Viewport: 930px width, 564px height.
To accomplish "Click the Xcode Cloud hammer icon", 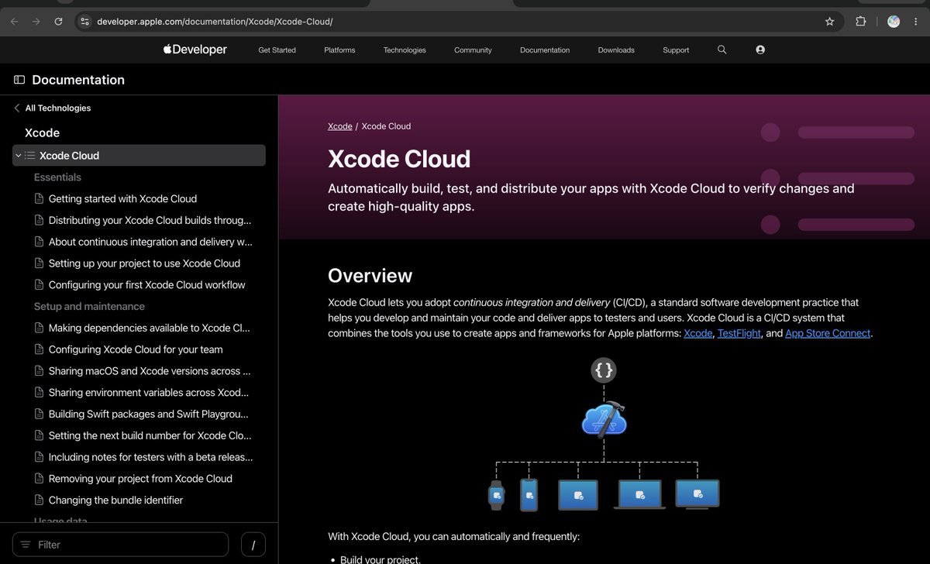I will pos(604,419).
